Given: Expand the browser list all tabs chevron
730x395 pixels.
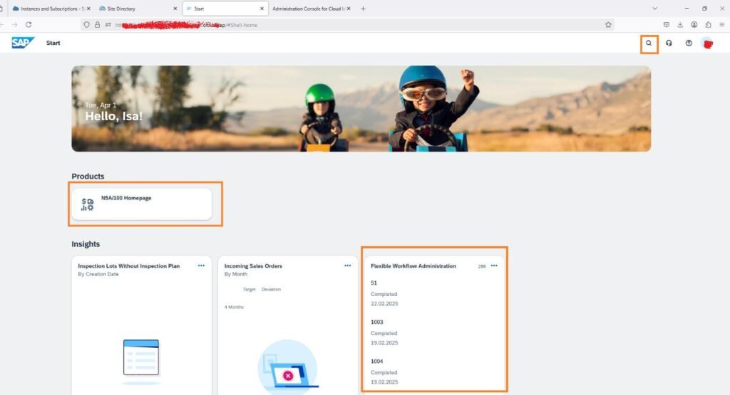Looking at the screenshot, I should pyautogui.click(x=655, y=9).
